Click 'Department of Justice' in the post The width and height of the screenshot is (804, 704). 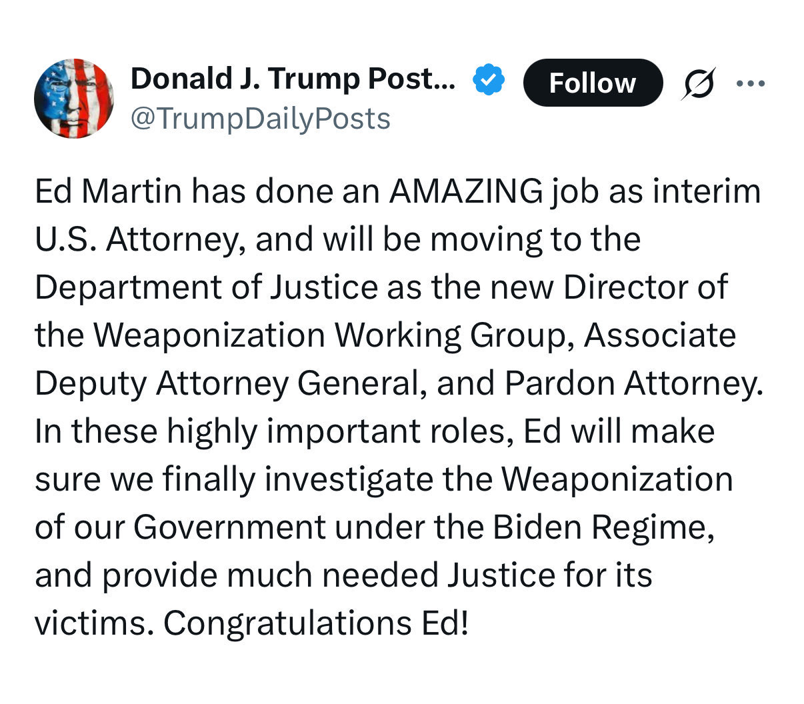coord(206,288)
